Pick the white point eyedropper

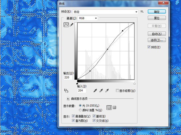click(x=107, y=90)
